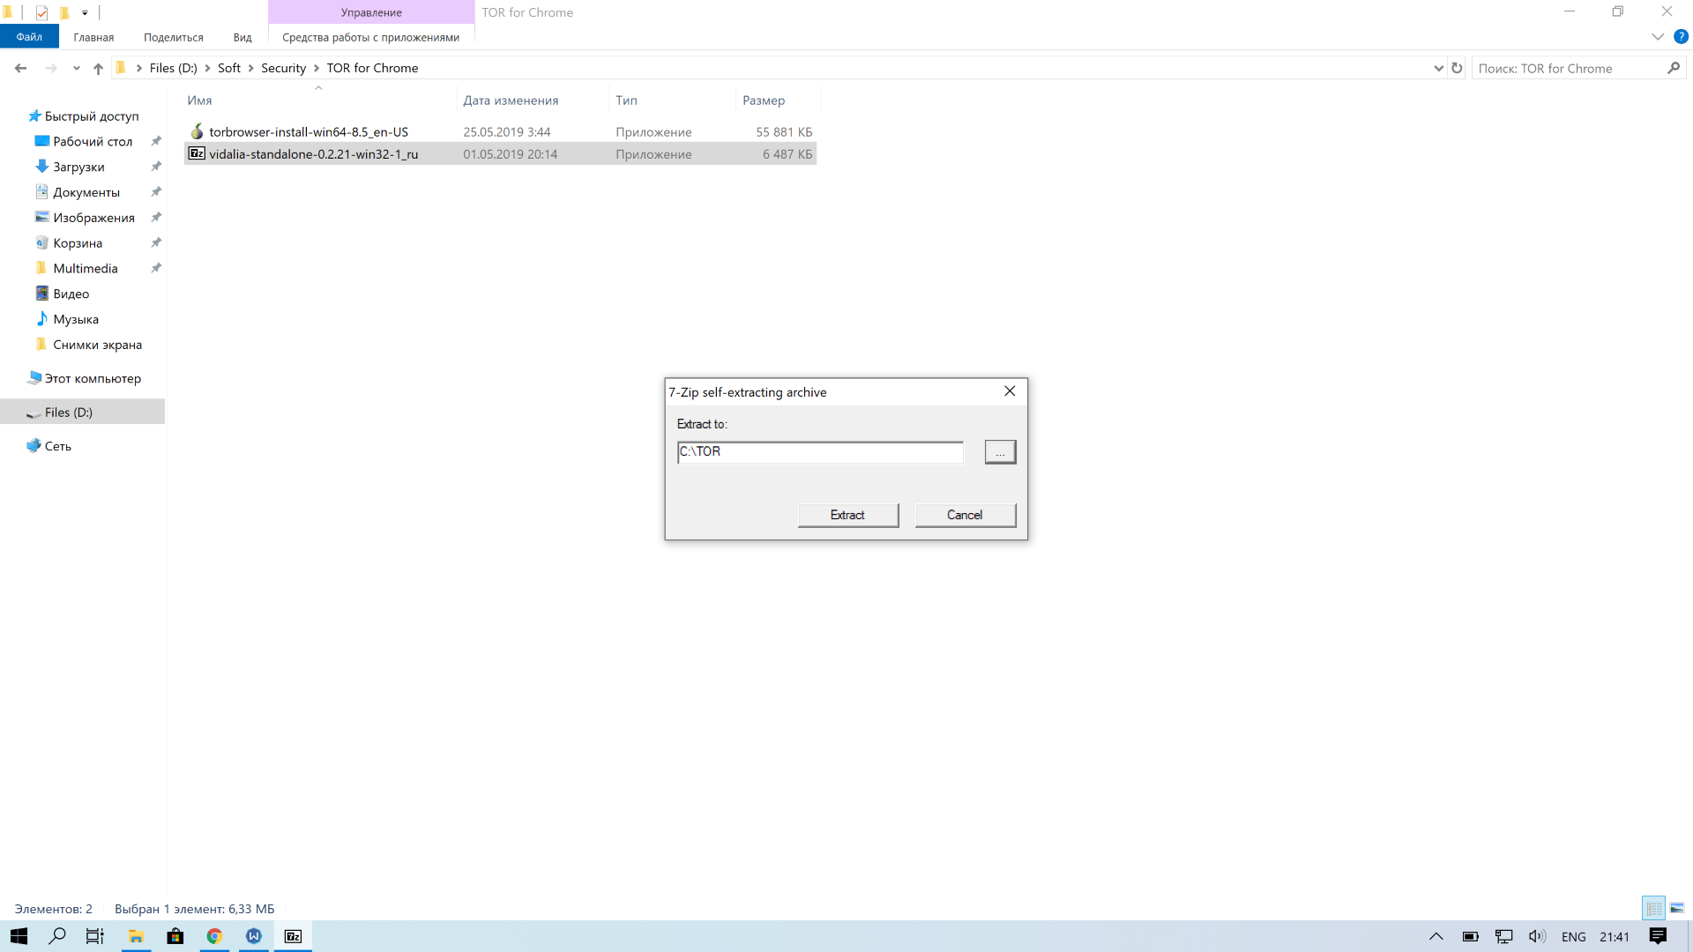
Task: Click the vidalia 7z file icon
Action: pos(197,153)
